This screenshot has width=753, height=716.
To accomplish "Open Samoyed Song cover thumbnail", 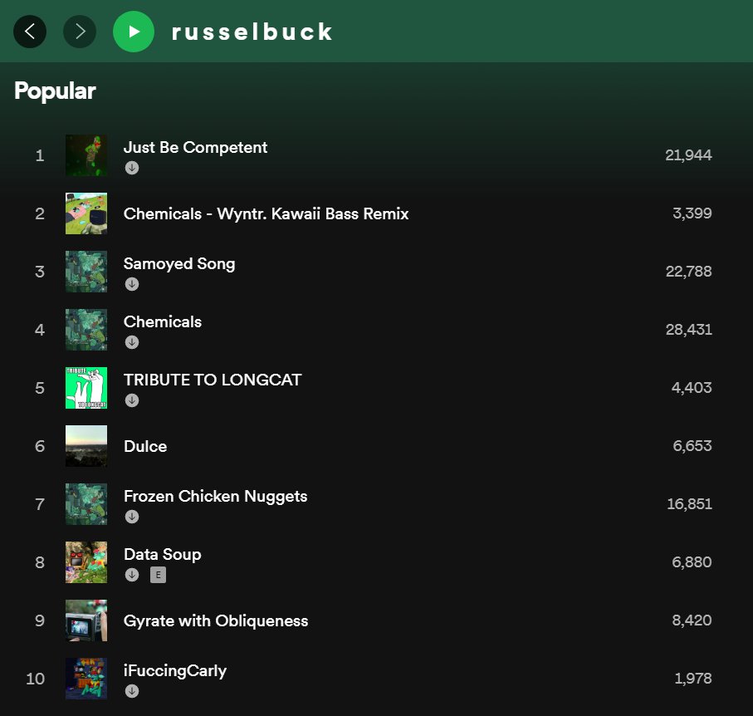I will pyautogui.click(x=86, y=272).
